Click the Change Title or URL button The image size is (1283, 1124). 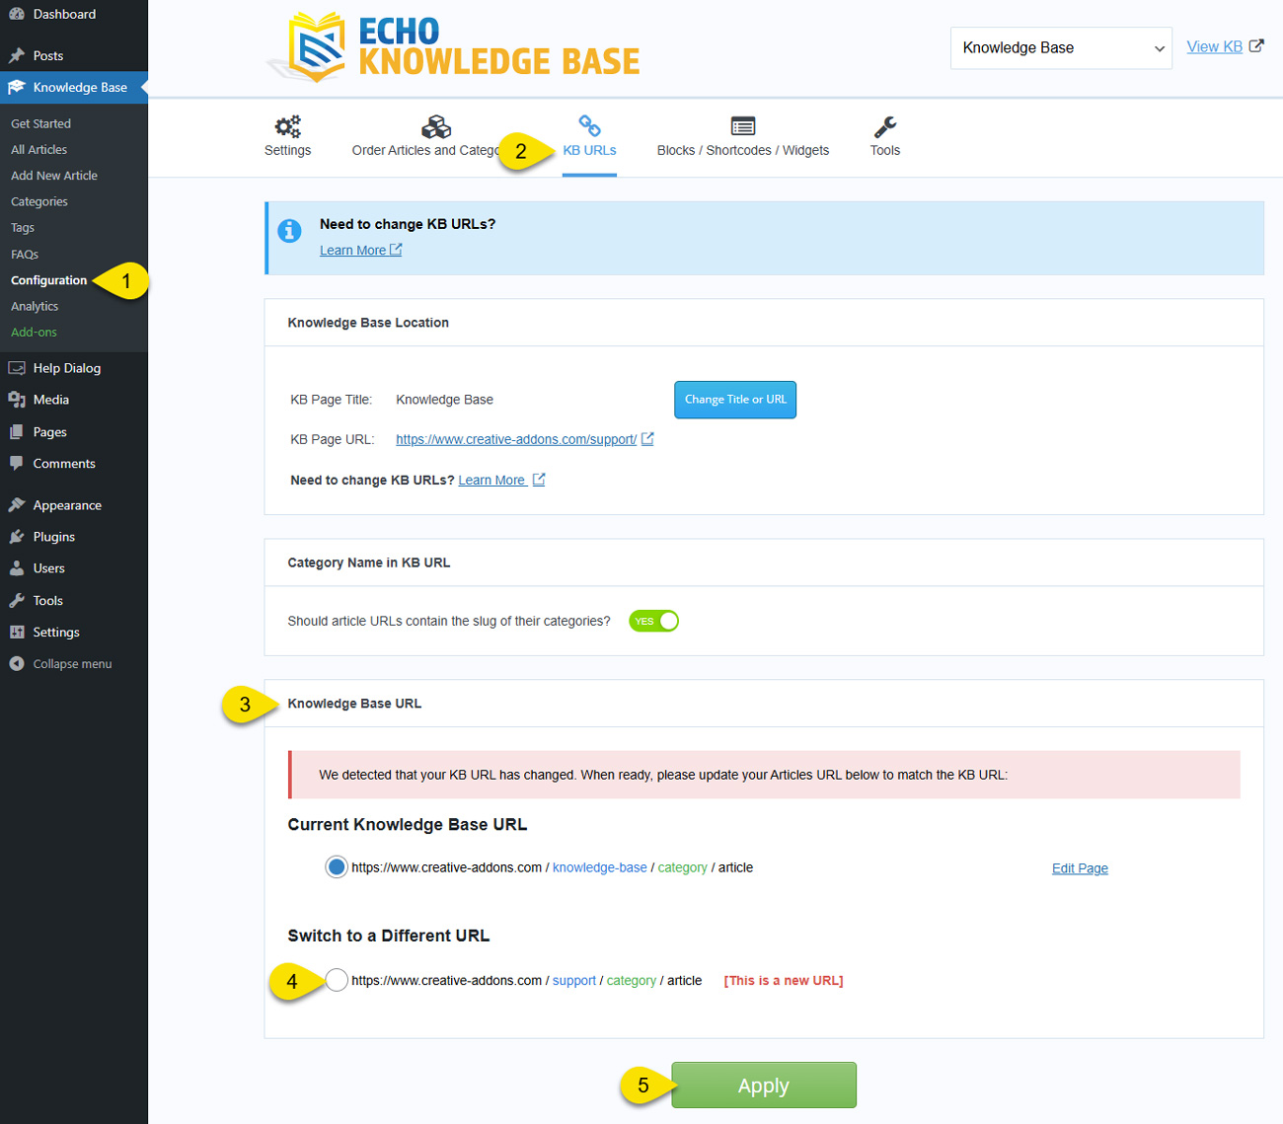coord(735,400)
